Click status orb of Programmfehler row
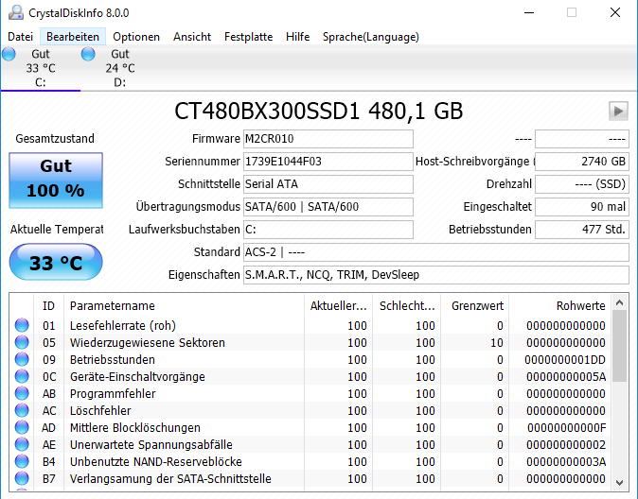 (x=22, y=394)
